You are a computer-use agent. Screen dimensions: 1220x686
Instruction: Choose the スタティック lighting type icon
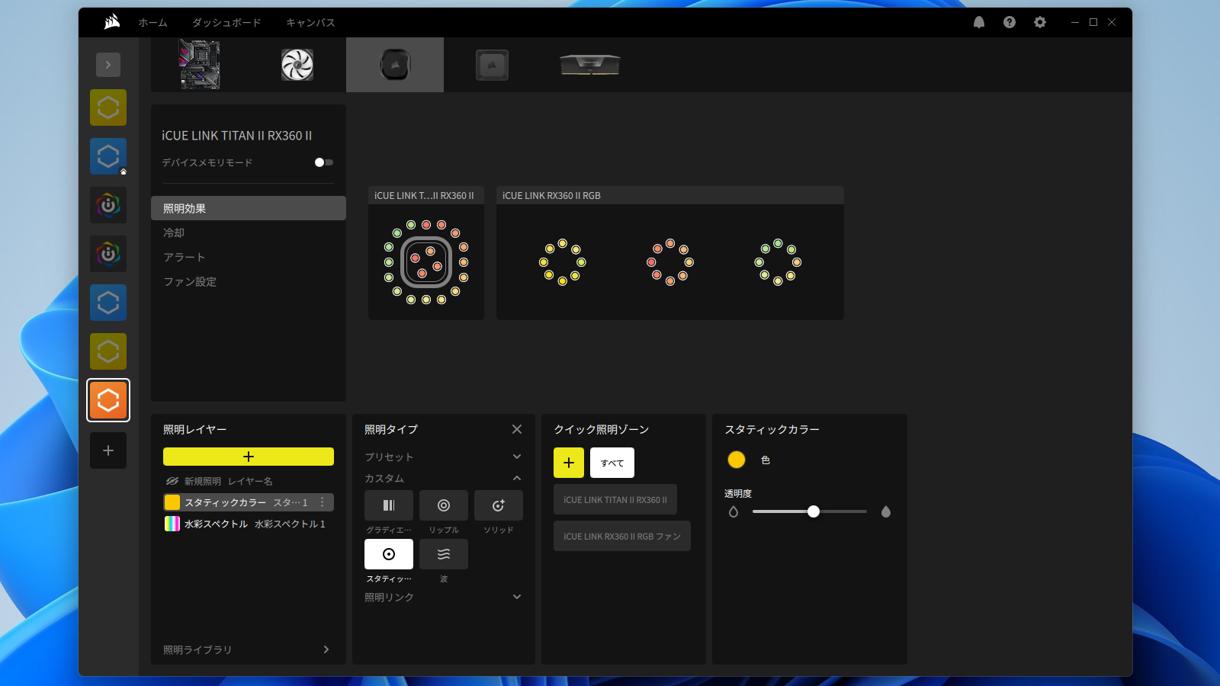pyautogui.click(x=389, y=554)
